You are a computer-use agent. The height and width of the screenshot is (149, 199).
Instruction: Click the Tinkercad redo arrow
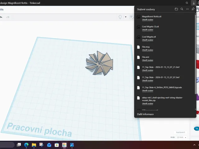[8, 17]
